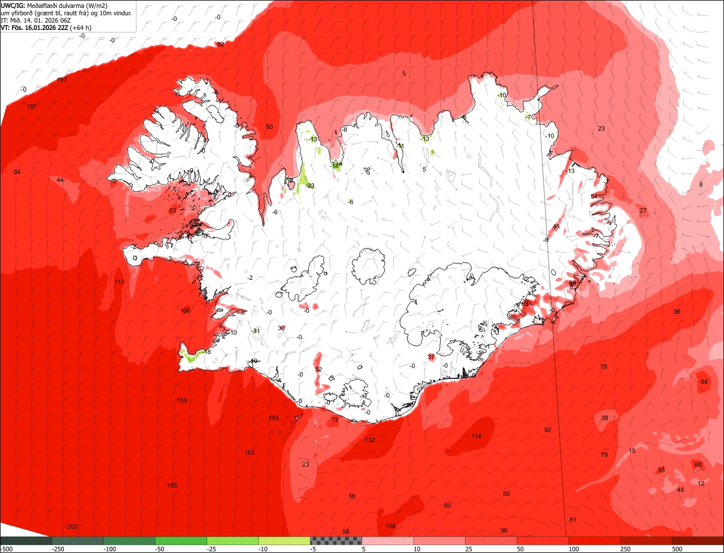Click the '-500' legend label
724x553 pixels.
pyautogui.click(x=6, y=548)
